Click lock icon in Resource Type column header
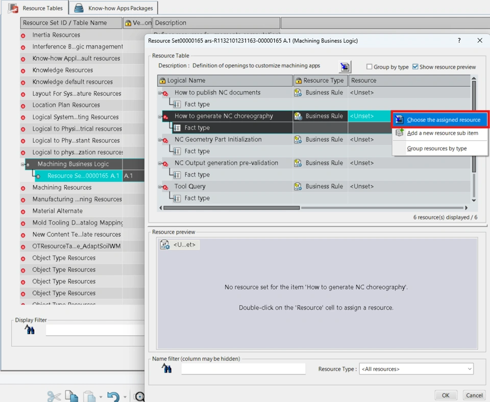This screenshot has width=490, height=402. point(299,81)
